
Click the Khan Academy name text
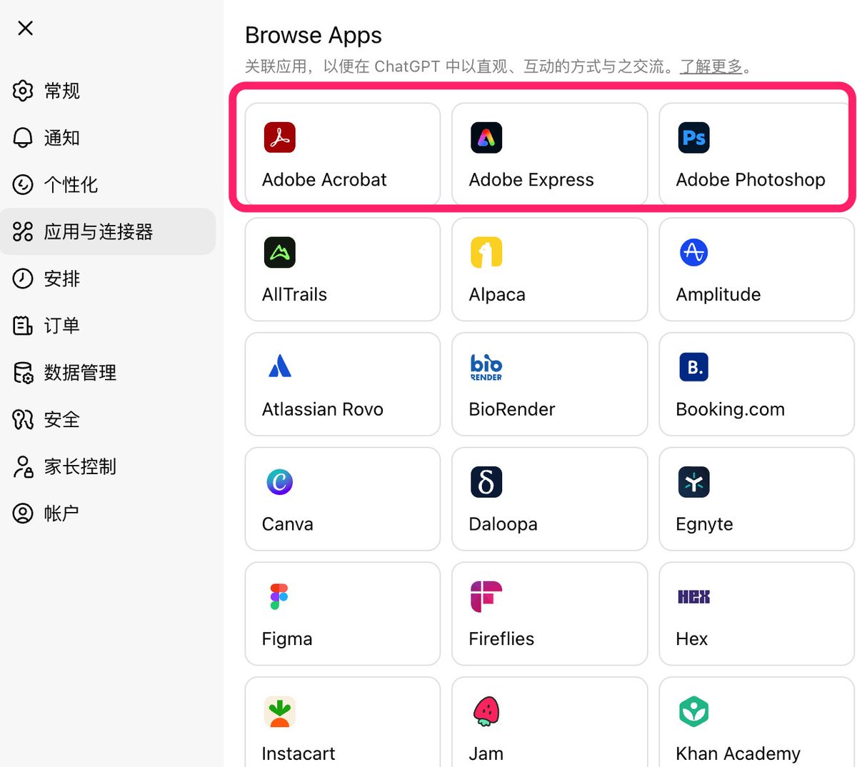[x=738, y=753]
